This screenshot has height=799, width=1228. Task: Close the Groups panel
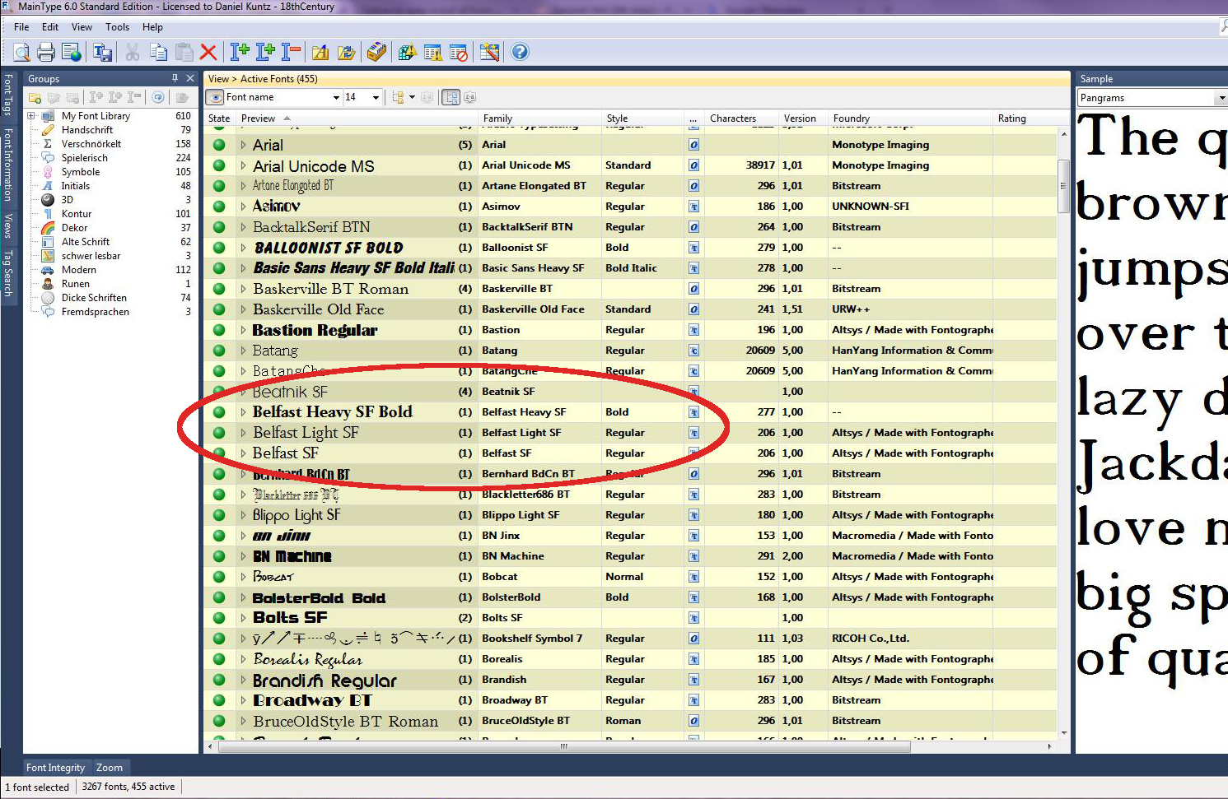(x=190, y=78)
